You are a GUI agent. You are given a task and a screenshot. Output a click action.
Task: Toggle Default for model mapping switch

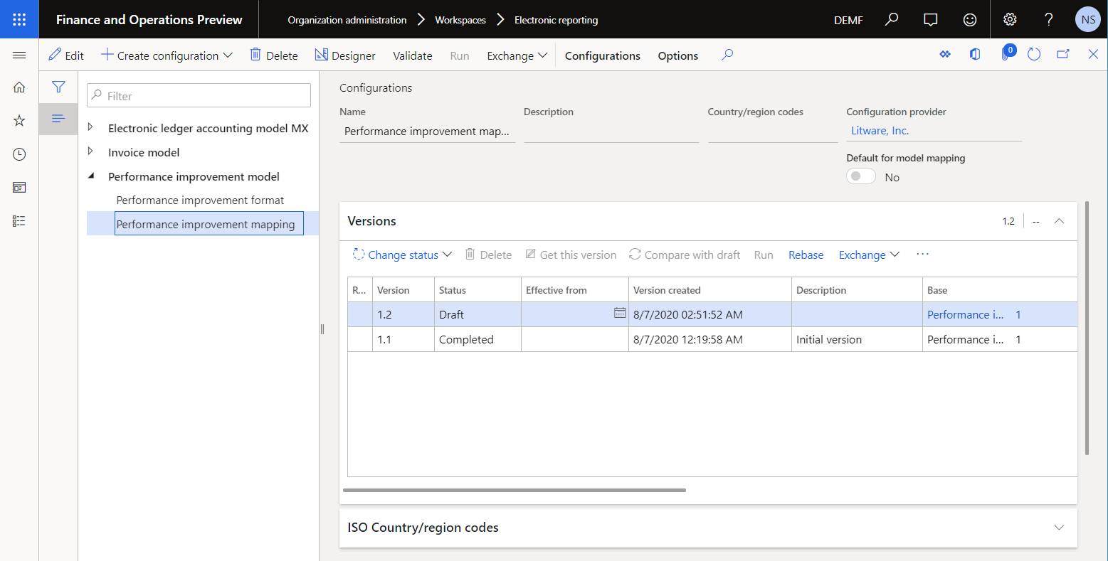860,176
